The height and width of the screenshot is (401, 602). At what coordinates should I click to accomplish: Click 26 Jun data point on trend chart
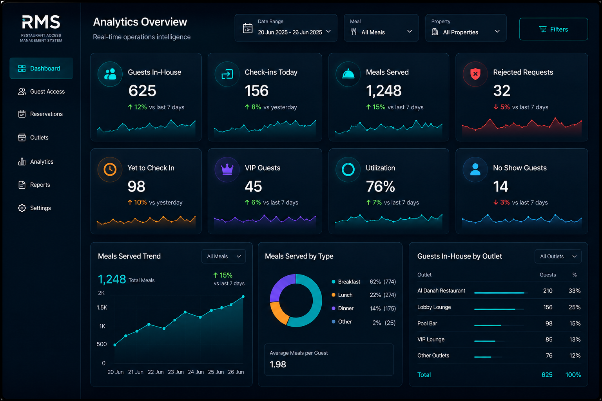click(x=243, y=296)
